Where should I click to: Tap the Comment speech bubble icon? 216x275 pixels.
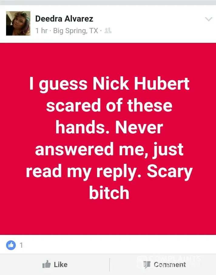tap(147, 265)
